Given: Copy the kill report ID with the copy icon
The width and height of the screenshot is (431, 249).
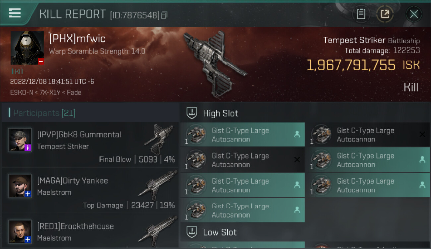Looking at the screenshot, I should pyautogui.click(x=164, y=15).
